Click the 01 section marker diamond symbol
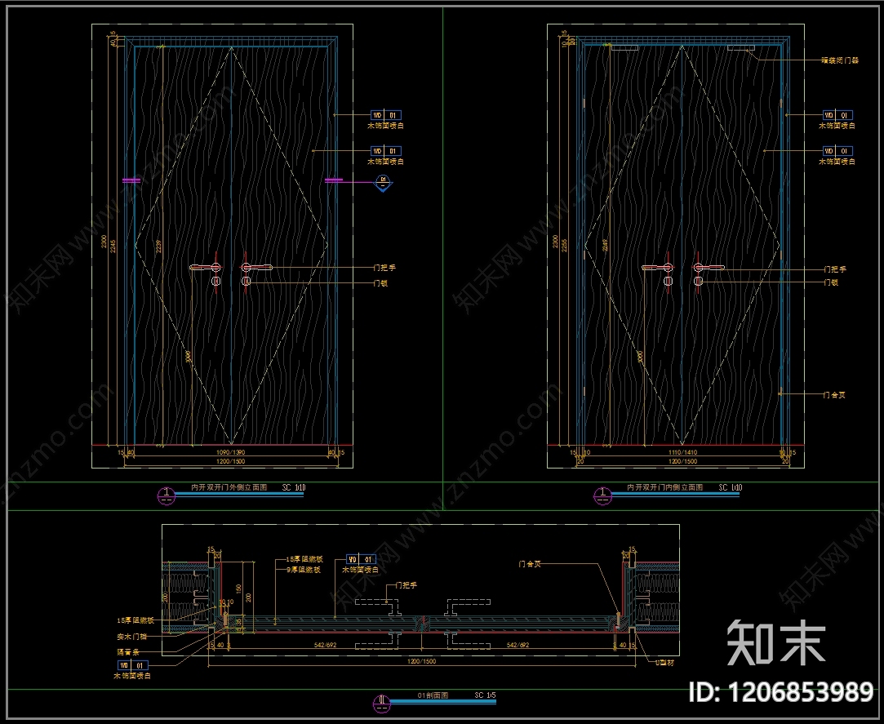The image size is (884, 724). coord(383,183)
